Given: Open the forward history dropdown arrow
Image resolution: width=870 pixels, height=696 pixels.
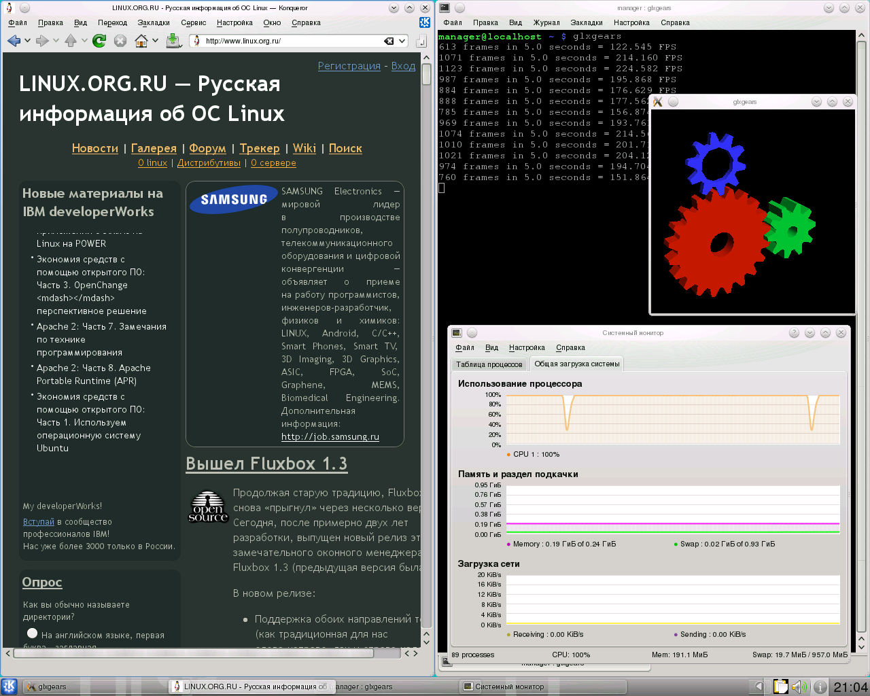Looking at the screenshot, I should tap(56, 41).
